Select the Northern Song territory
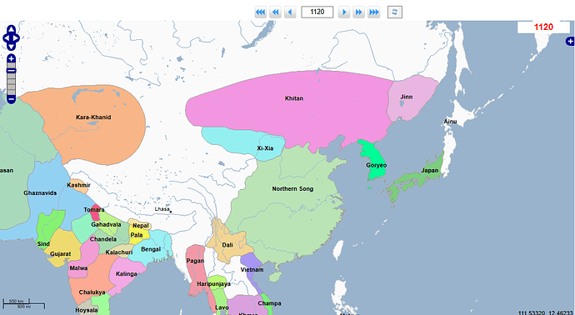Viewport: 575px width, 315px height. pos(292,189)
